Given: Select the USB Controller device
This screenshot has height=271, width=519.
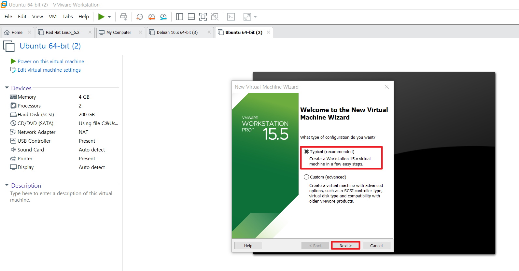Looking at the screenshot, I should [64, 141].
